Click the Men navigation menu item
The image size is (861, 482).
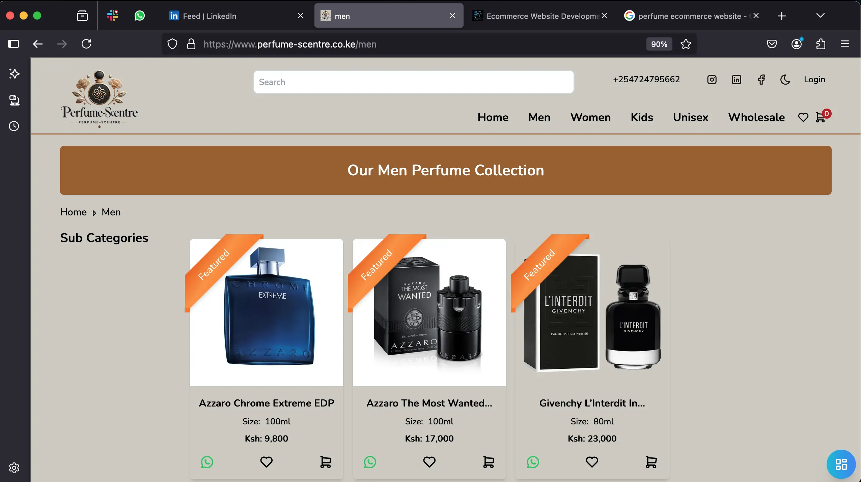pos(539,117)
